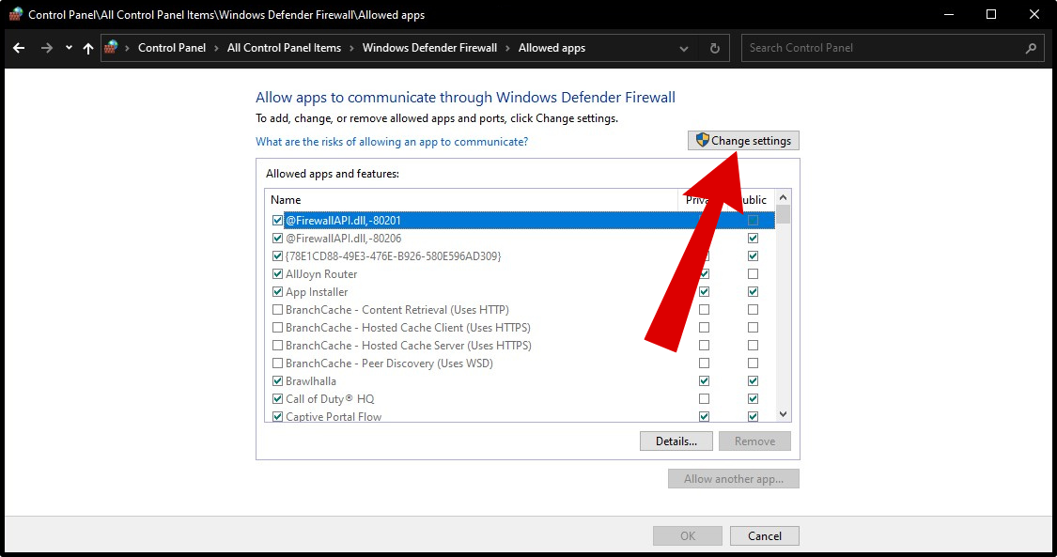Open recent locations dropdown arrow
Viewport: 1057px width, 557px height.
click(x=69, y=48)
